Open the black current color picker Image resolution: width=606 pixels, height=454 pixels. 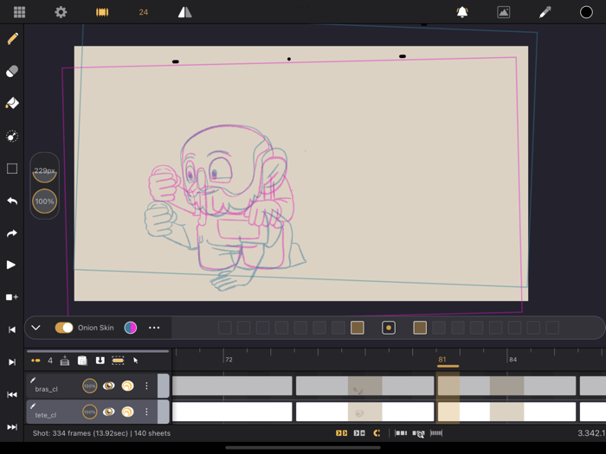tap(586, 12)
